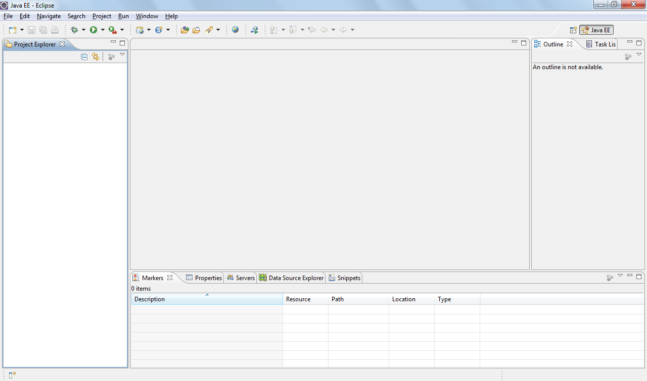Click the Debug bug icon in toolbar
Viewport: 647px width, 381px height.
click(x=74, y=30)
